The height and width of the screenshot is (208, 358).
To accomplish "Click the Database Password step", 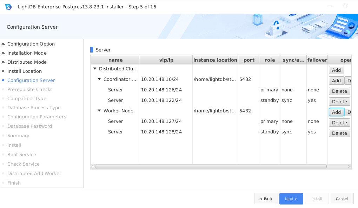I will click(29, 126).
